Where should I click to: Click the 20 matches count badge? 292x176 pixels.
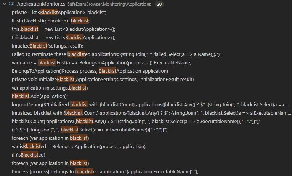point(160,4)
